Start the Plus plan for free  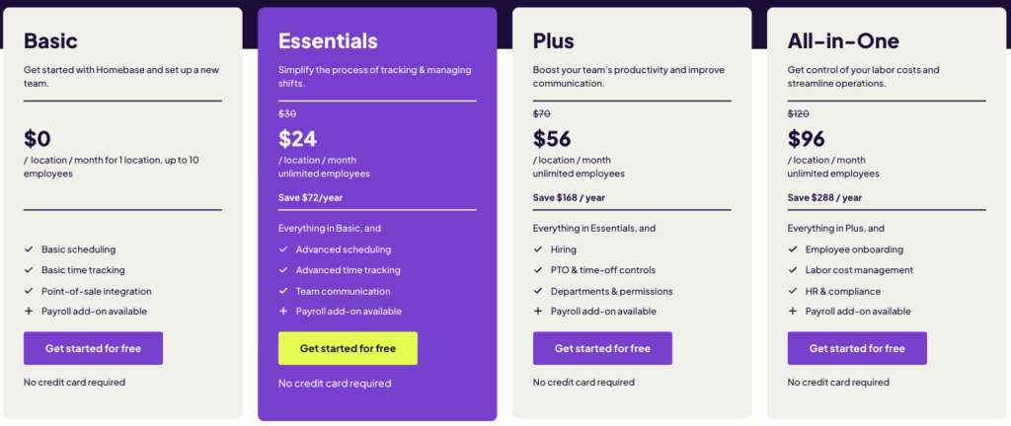click(602, 348)
